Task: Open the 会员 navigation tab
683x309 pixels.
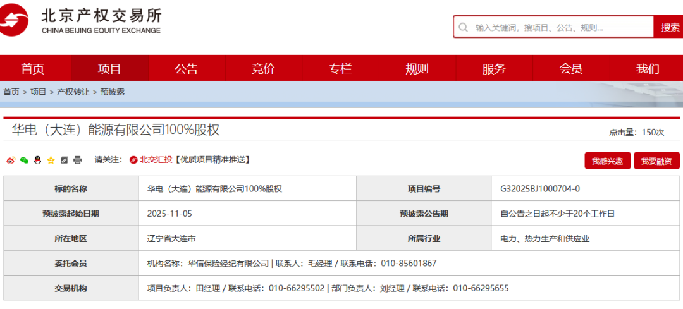Action: (x=571, y=68)
